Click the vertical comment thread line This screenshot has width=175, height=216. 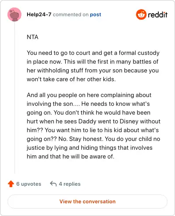(14, 97)
